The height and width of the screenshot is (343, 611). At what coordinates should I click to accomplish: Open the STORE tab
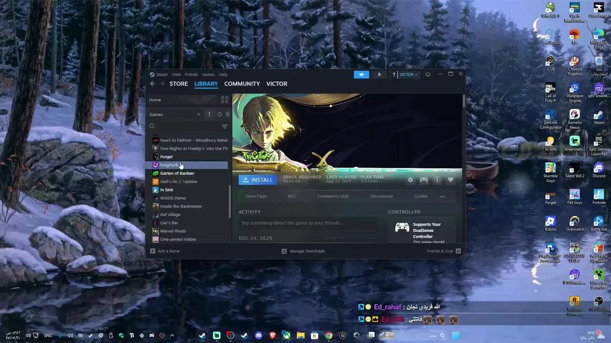(179, 84)
